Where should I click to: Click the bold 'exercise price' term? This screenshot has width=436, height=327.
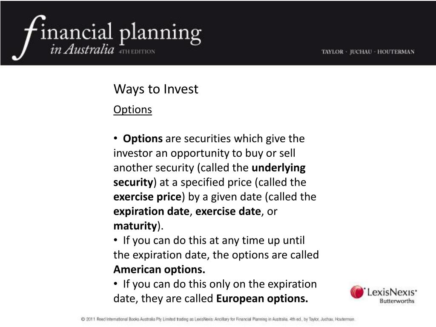[x=147, y=197]
